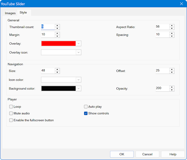The height and width of the screenshot is (160, 187).
Task: Click the white Icon color swatch
Action: coord(59,80)
